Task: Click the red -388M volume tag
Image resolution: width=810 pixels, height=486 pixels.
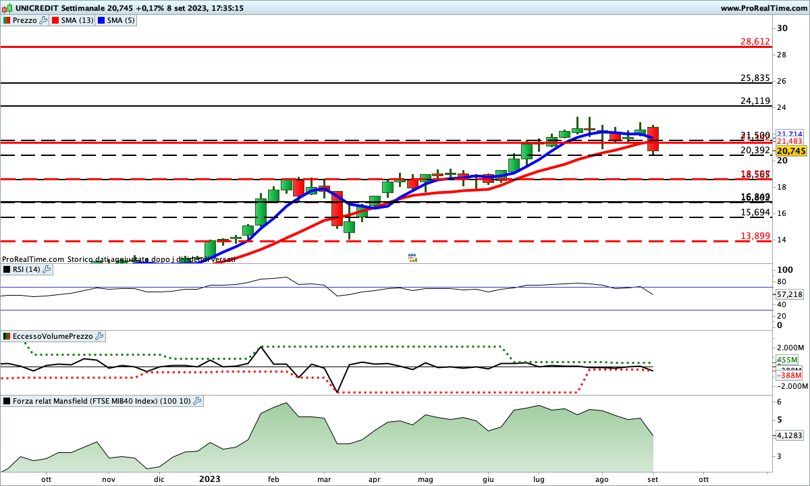Action: pos(788,375)
